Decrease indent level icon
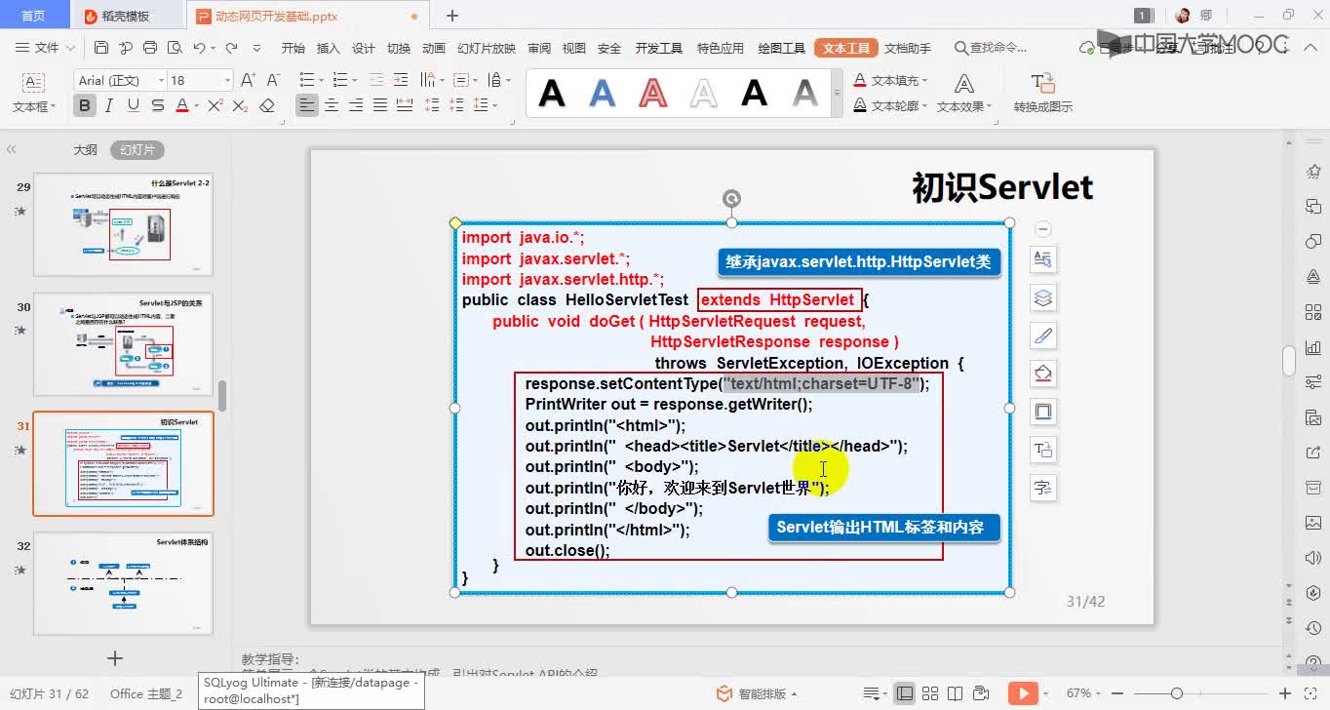1330x710 pixels. tap(375, 80)
